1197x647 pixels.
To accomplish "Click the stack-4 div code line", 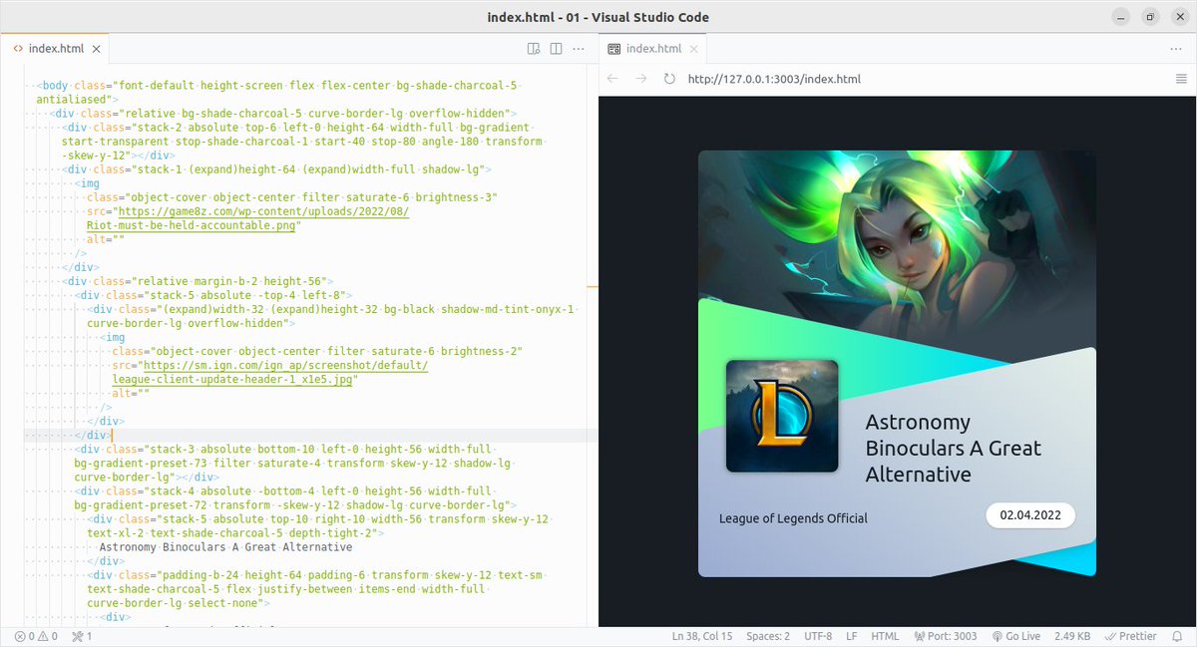I will [294, 498].
